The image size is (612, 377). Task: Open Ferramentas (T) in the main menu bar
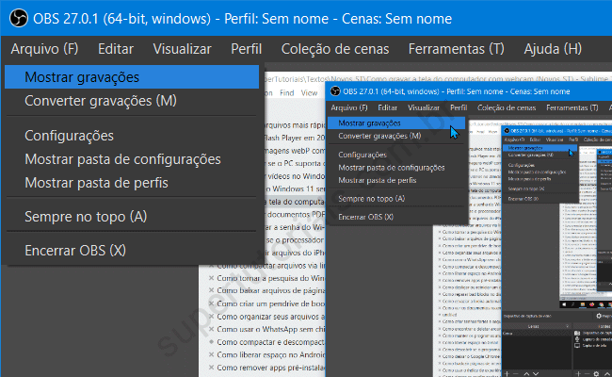pyautogui.click(x=450, y=49)
